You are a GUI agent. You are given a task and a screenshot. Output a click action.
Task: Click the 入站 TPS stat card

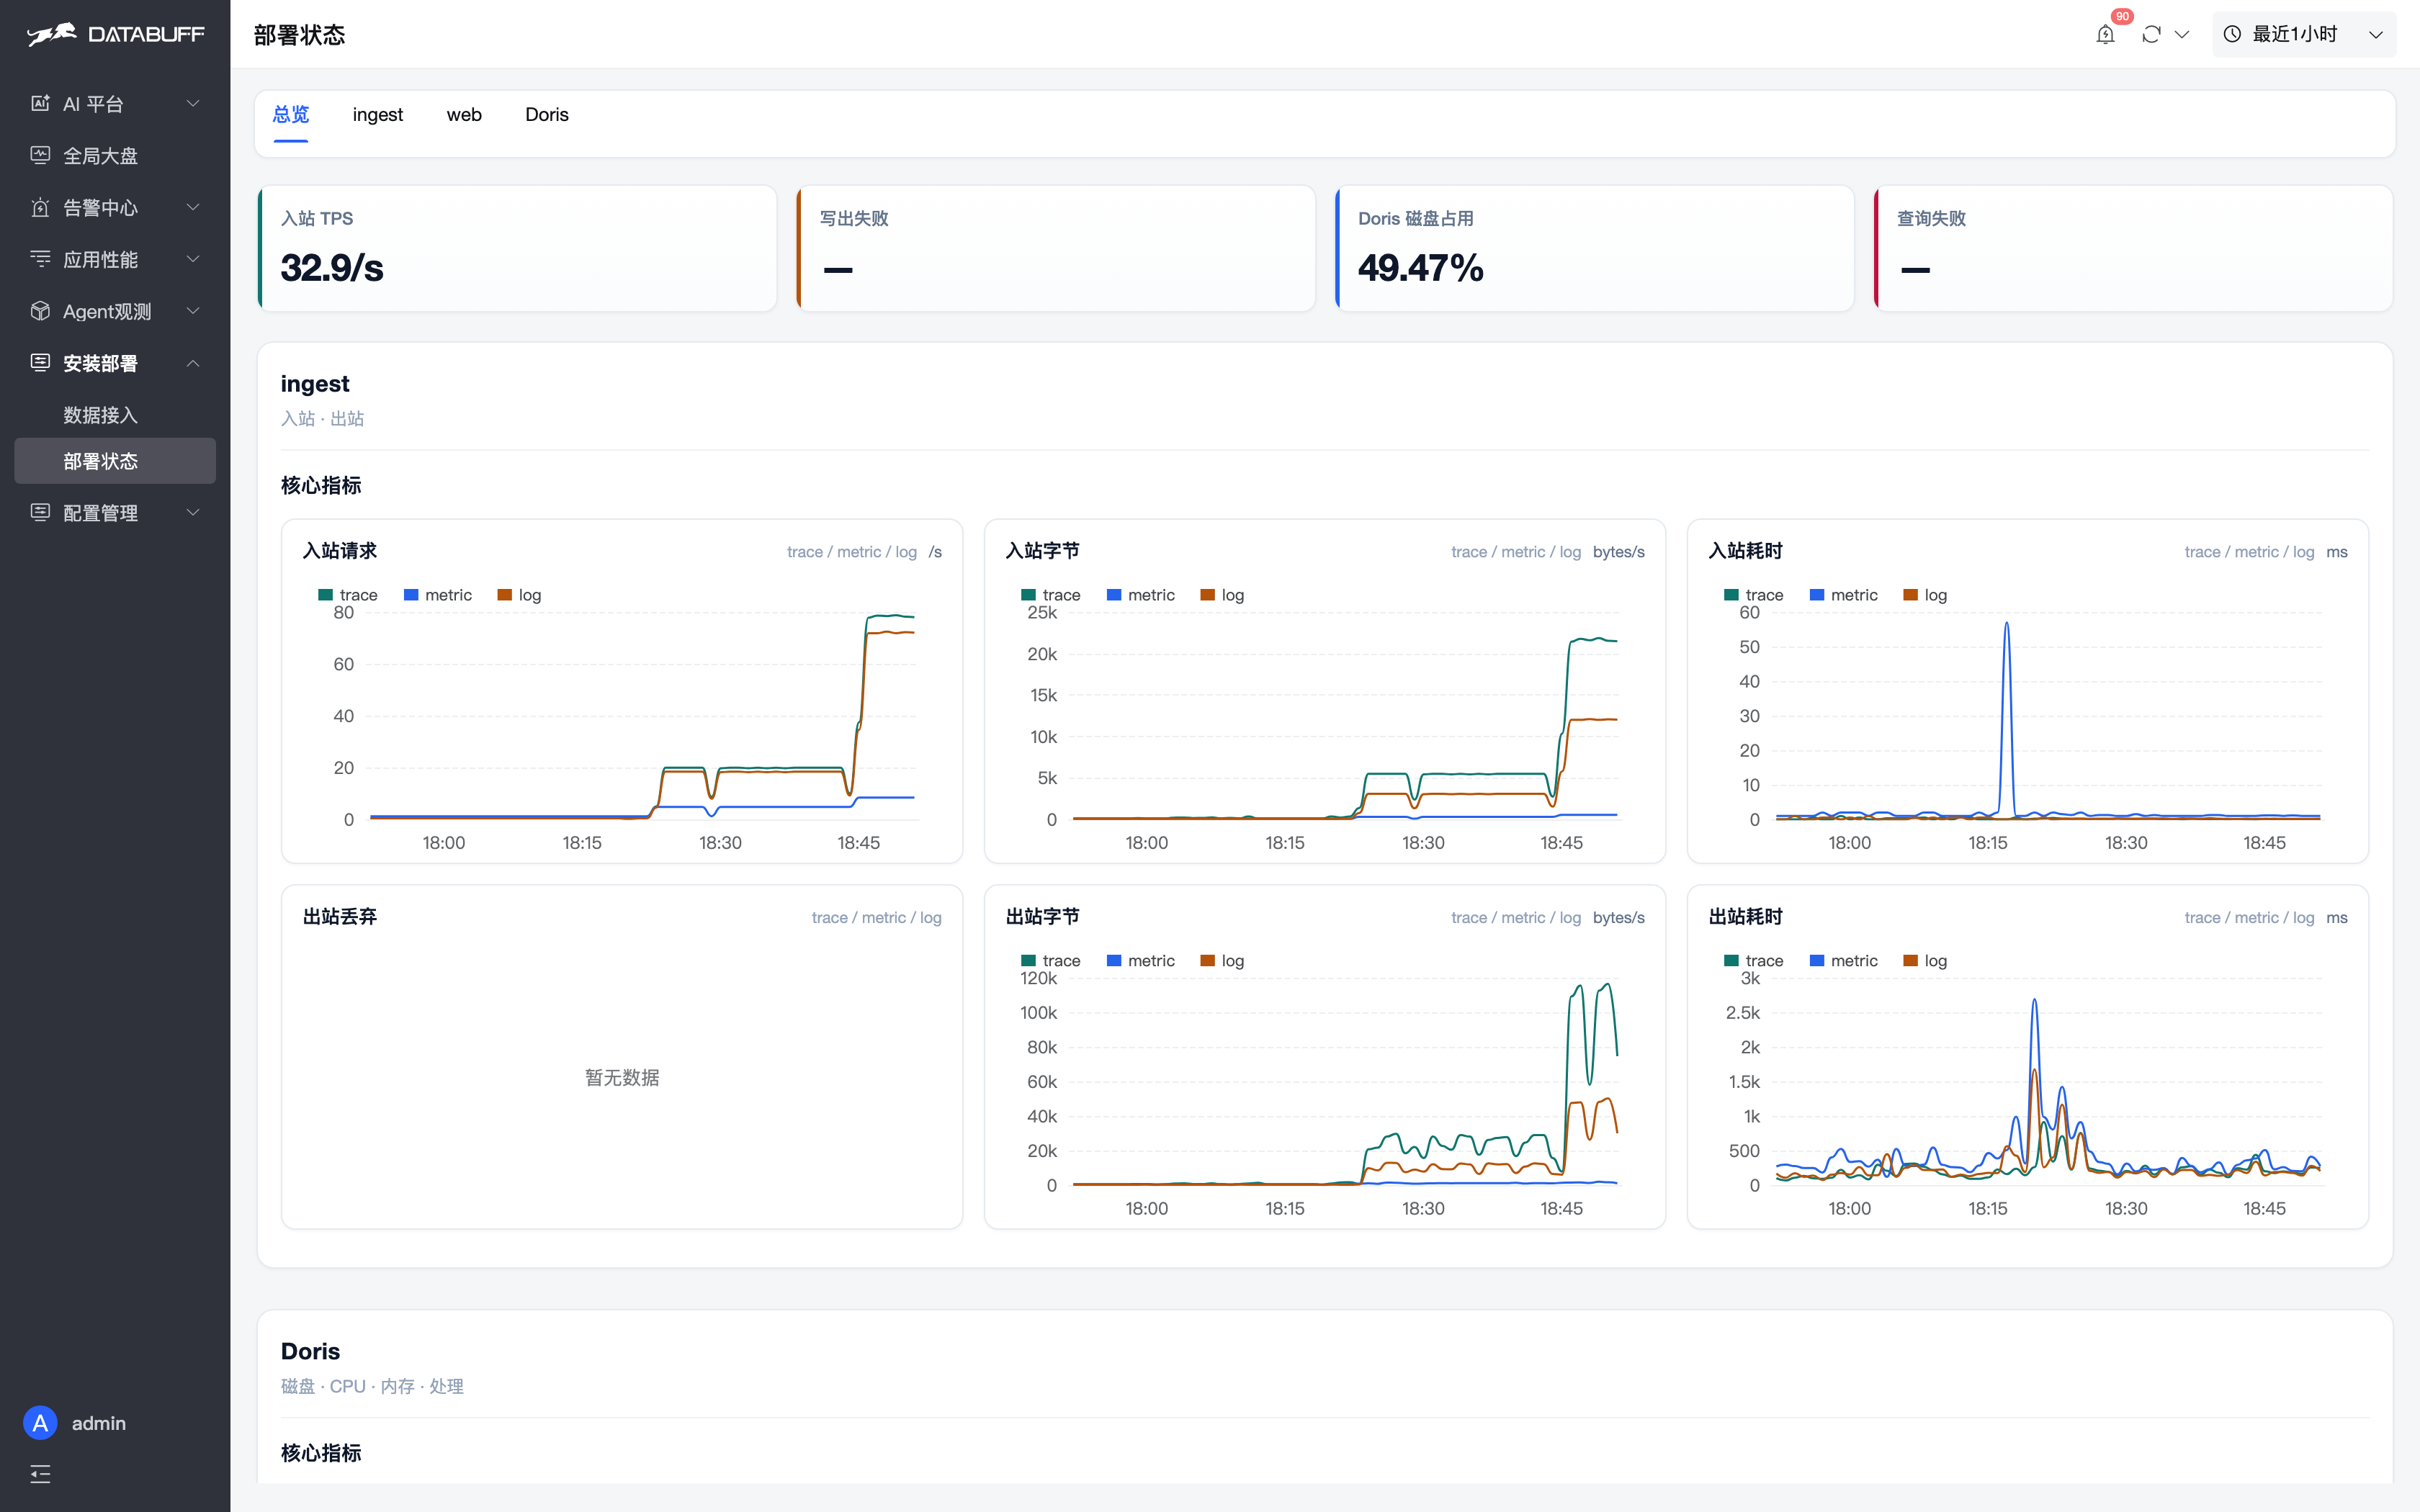click(517, 248)
